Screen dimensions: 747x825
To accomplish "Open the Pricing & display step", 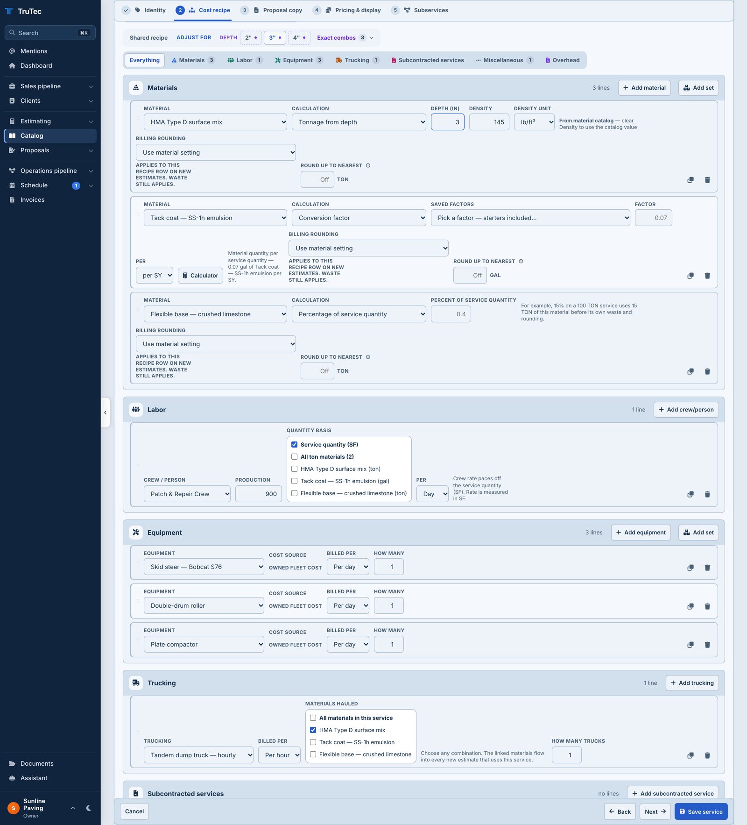I will 347,10.
